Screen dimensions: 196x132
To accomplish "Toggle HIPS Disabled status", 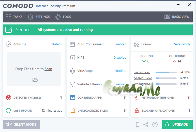I will click(x=120, y=58).
